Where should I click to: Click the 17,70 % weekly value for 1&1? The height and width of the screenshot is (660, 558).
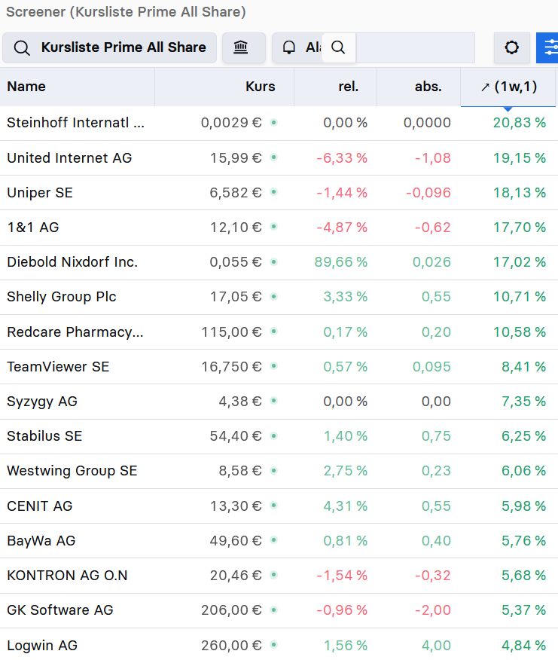point(520,228)
